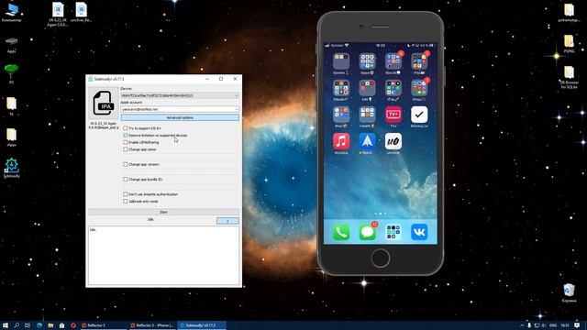Open the iGames folder on iPhone
The image size is (587, 330).
[341, 61]
